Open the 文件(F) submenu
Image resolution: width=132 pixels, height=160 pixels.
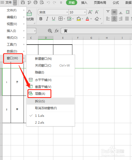[x=13, y=10]
